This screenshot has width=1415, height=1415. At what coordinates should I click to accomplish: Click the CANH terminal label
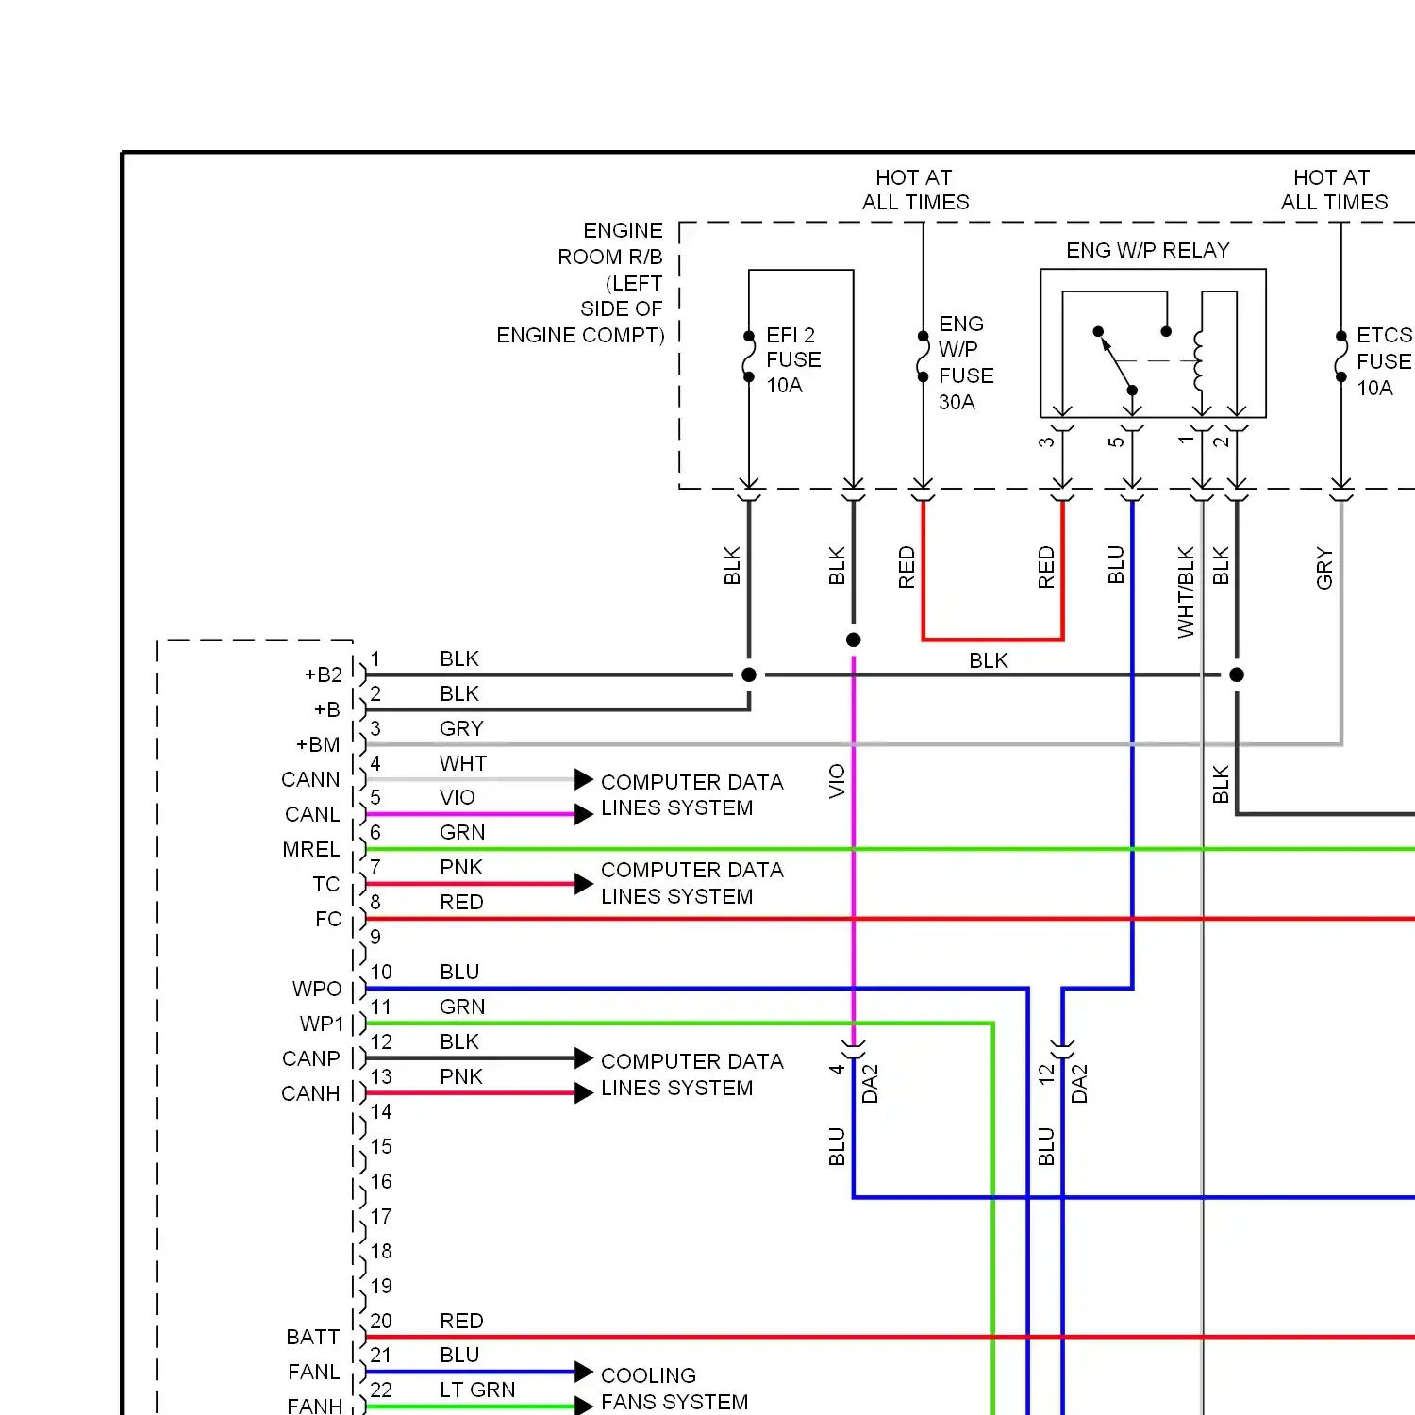click(x=310, y=1093)
